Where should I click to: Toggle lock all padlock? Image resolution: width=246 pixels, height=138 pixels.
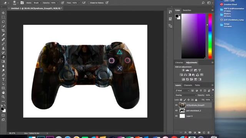tap(196, 100)
